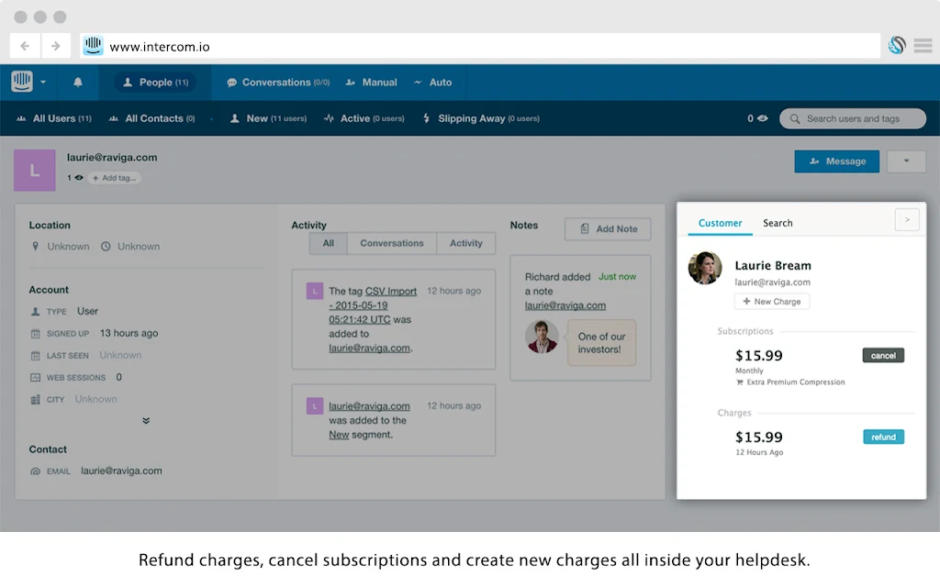The height and width of the screenshot is (587, 940).
Task: Open the dropdown arrow beside the Intercom logo
Action: pos(43,82)
